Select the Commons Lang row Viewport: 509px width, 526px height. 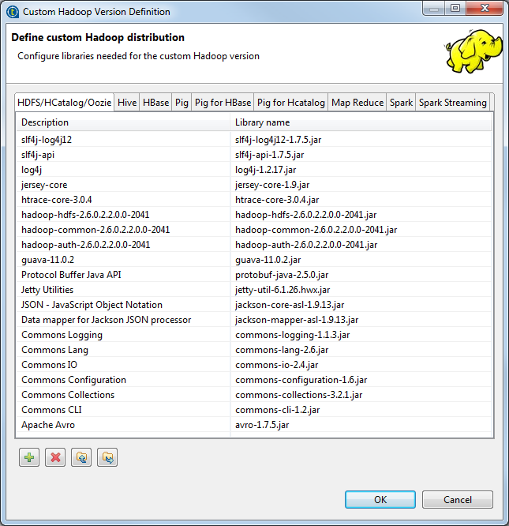pyautogui.click(x=54, y=350)
